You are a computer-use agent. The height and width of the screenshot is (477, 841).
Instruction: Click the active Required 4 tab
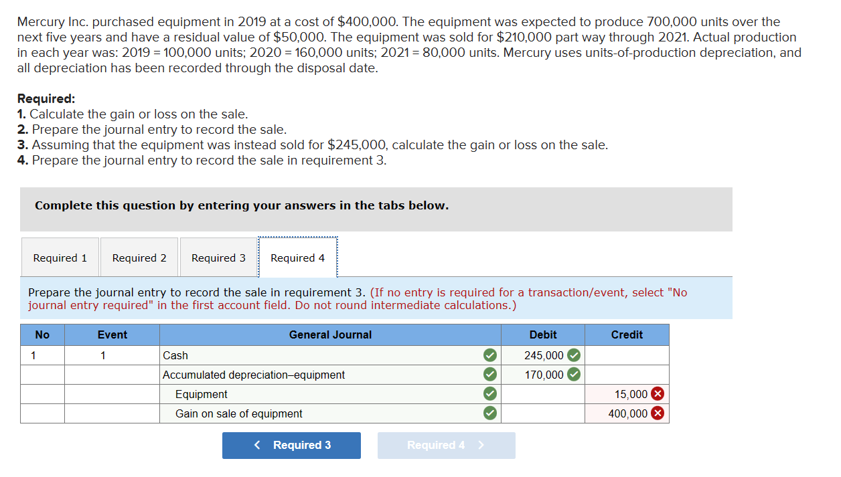tap(297, 257)
